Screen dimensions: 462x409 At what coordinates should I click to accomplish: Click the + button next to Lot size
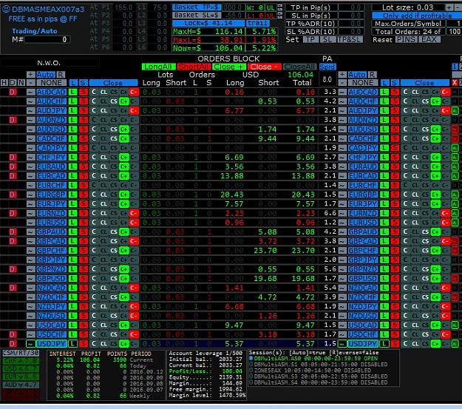point(449,7)
